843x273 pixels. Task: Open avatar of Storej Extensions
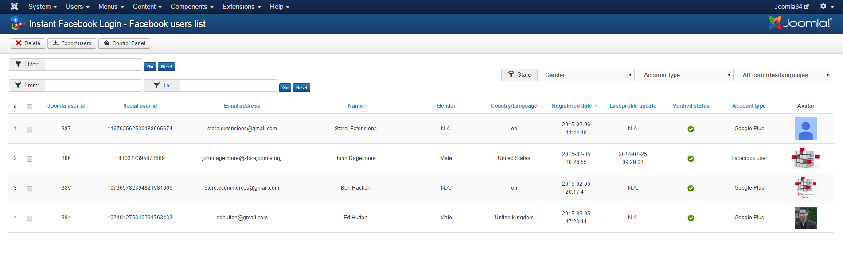pyautogui.click(x=805, y=129)
